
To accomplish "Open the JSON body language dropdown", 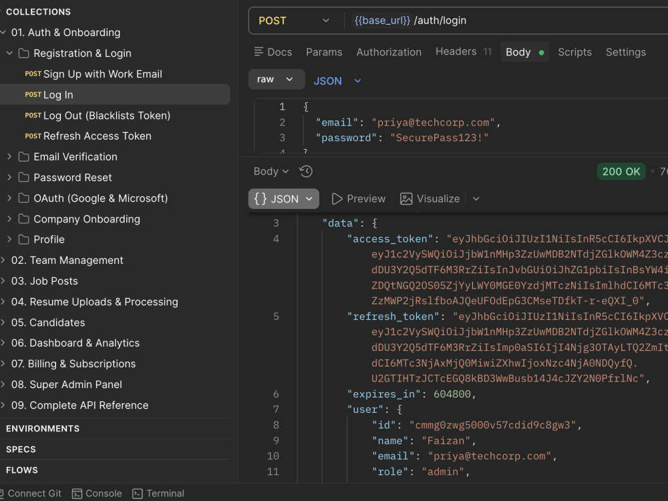I will click(337, 81).
